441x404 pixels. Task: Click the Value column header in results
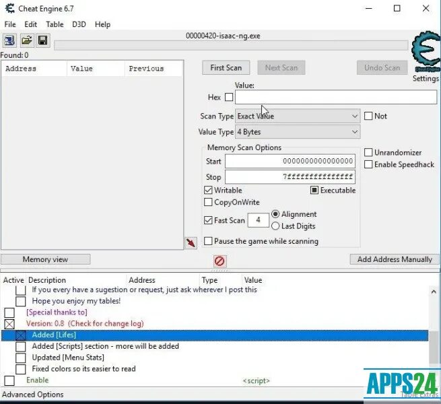coord(96,69)
